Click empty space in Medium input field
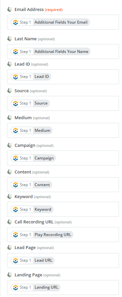 86,130
